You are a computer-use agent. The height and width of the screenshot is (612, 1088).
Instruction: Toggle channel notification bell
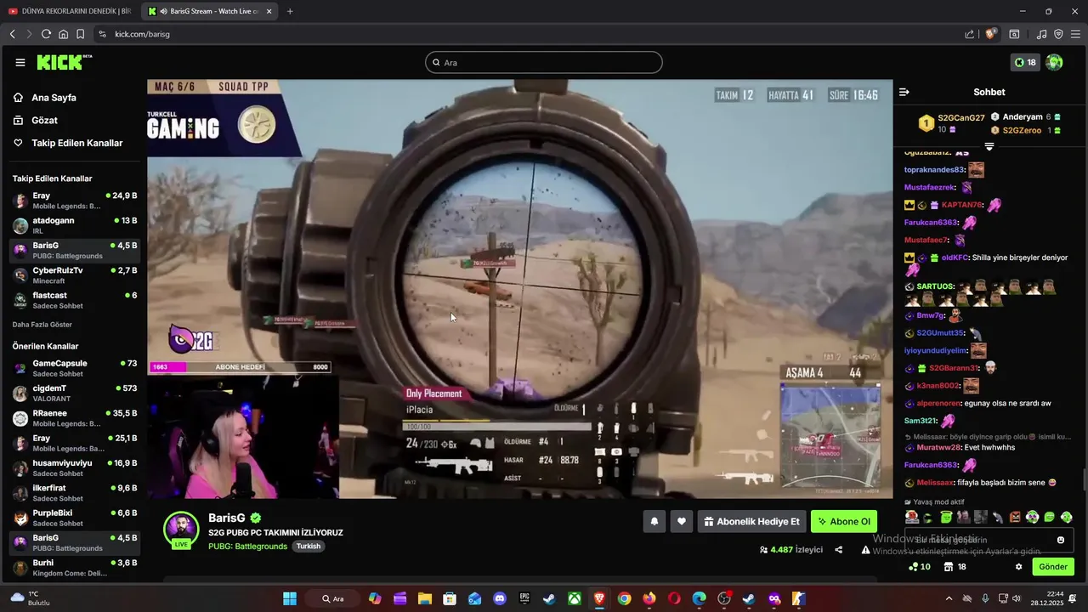tap(654, 522)
